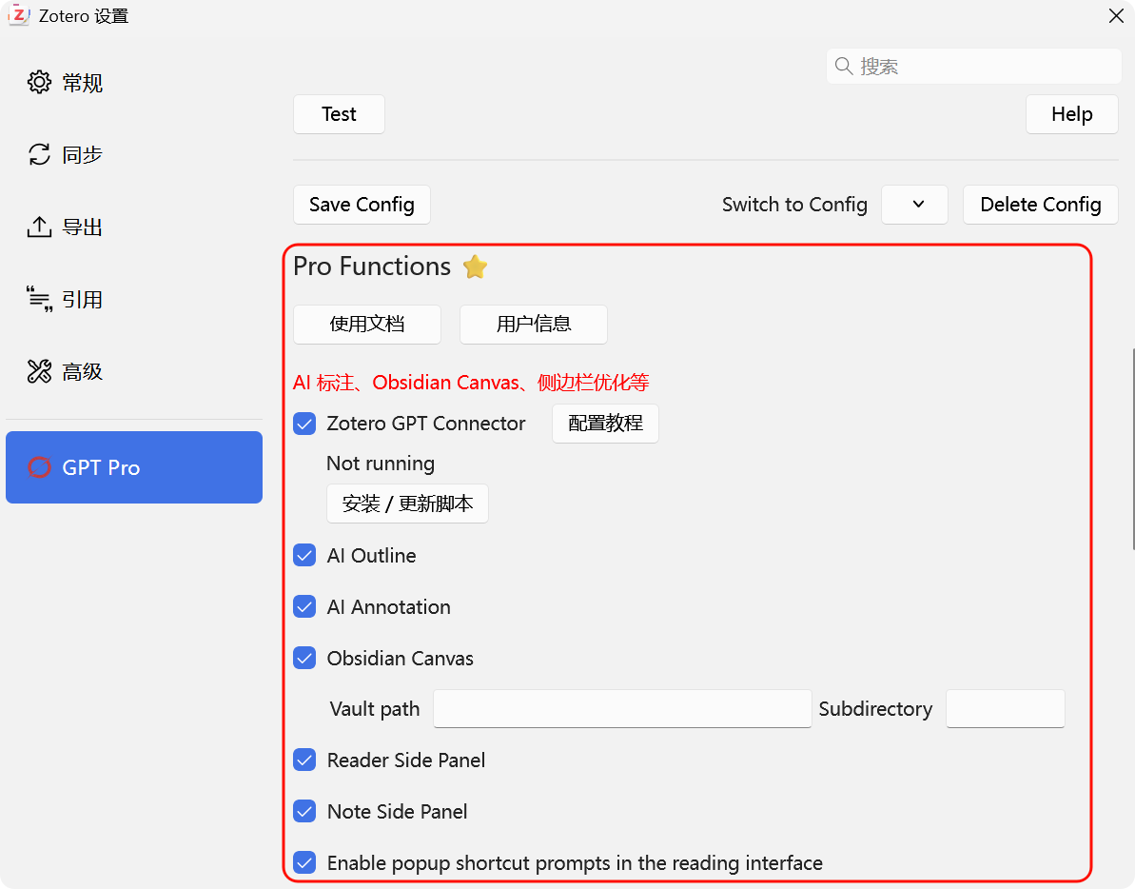Uncheck Reader Side Panel option
Image resolution: width=1135 pixels, height=889 pixels.
(304, 761)
